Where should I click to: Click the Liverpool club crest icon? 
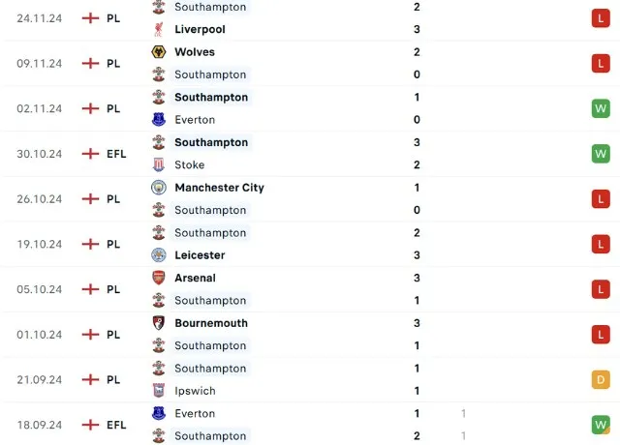coord(158,29)
